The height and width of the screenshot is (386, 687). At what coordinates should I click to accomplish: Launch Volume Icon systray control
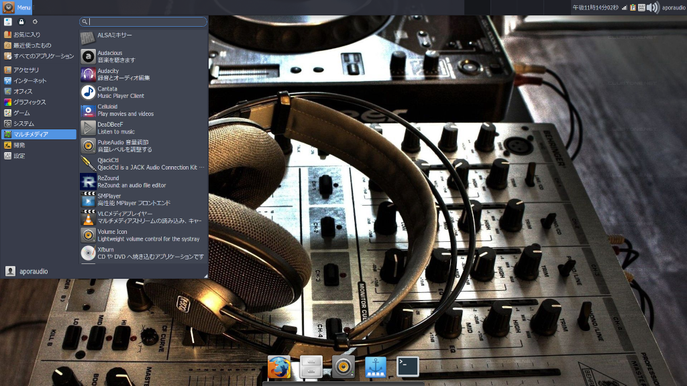point(143,235)
